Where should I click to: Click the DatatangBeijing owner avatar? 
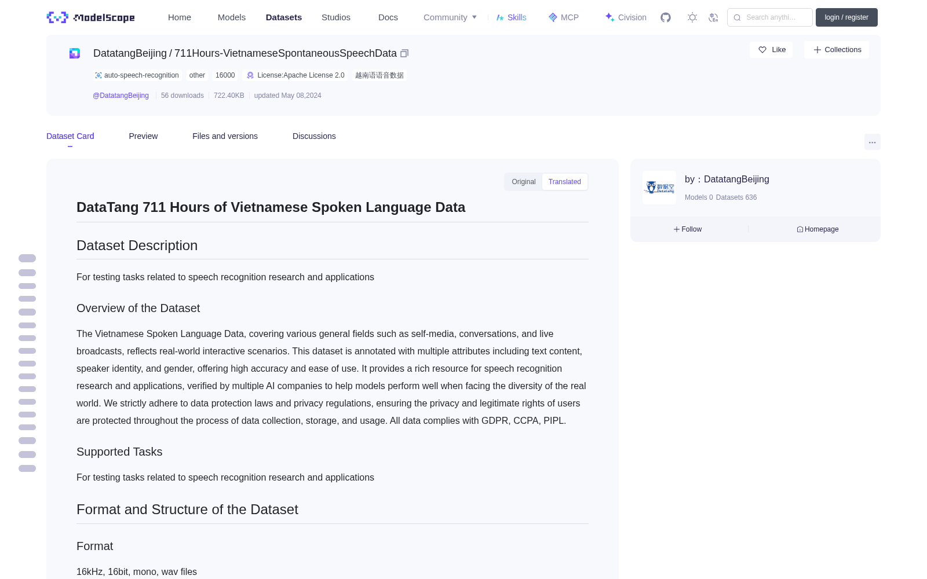[659, 188]
